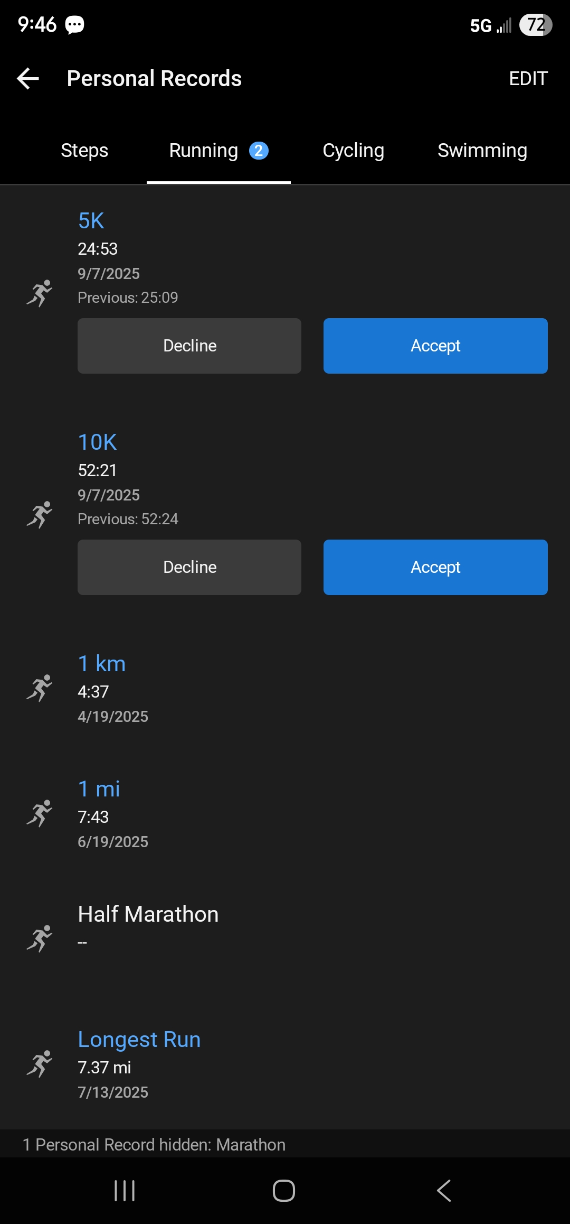The width and height of the screenshot is (570, 1224).
Task: Tap the runner icon next to 1 mi
Action: point(40,813)
